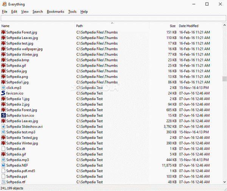Click the scroll up arrow
The width and height of the screenshot is (227, 191).
point(224,25)
